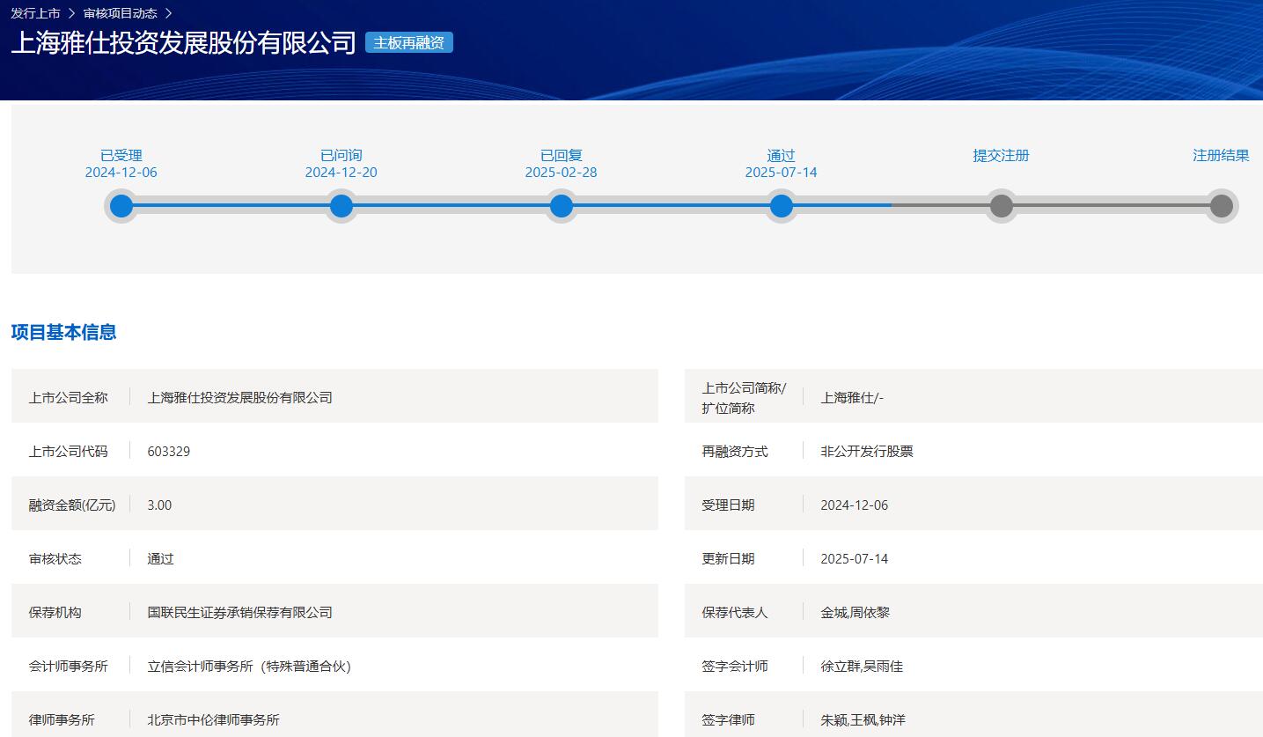Click the stock code 603329
This screenshot has width=1263, height=737.
point(169,452)
